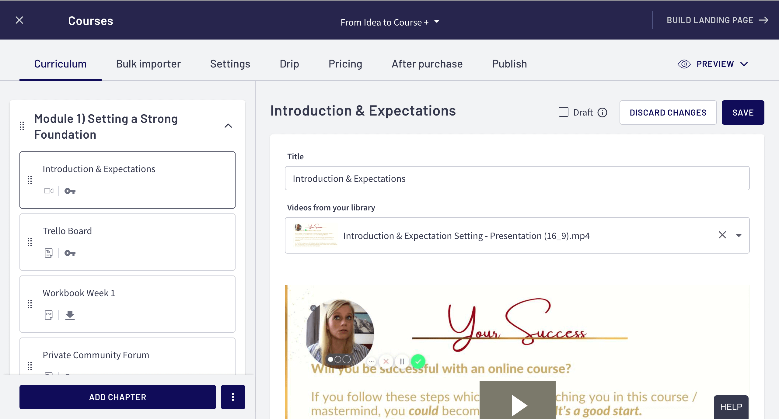Go to the Publish tab
This screenshot has height=419, width=779.
pyautogui.click(x=509, y=64)
